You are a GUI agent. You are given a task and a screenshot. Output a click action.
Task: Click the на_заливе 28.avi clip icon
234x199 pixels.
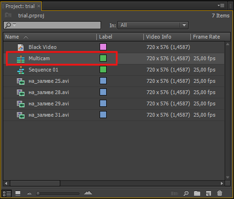(21, 93)
